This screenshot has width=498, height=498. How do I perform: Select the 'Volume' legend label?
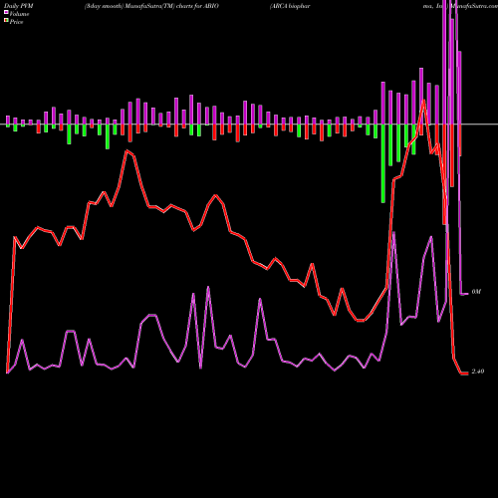click(19, 14)
